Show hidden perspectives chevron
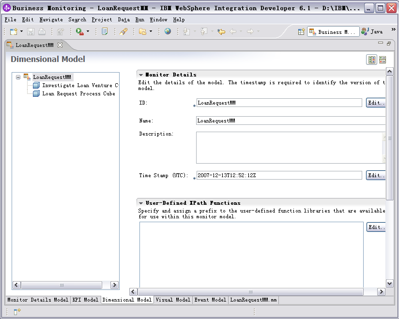This screenshot has width=399, height=319. pyautogui.click(x=393, y=30)
